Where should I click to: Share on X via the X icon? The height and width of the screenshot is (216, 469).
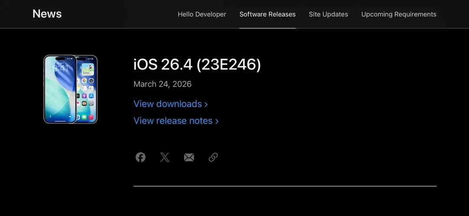165,157
